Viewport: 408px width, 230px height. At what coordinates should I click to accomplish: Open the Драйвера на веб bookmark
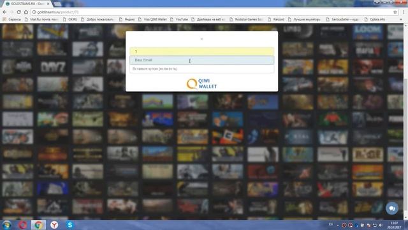[x=208, y=19]
